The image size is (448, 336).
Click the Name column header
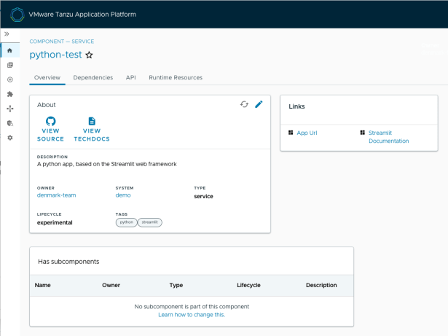coord(42,285)
